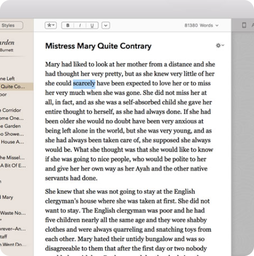Select the 'ne Left' chapter in sidebar
Viewport: 254px width, 256px height.
pos(8,78)
